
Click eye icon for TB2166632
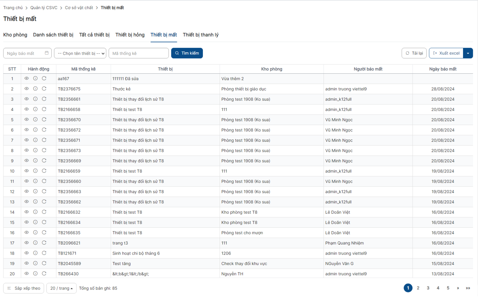[x=27, y=212]
